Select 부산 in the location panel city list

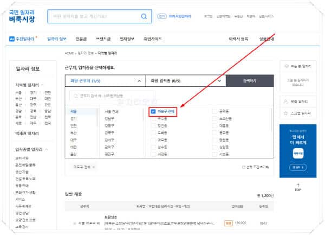point(74,133)
